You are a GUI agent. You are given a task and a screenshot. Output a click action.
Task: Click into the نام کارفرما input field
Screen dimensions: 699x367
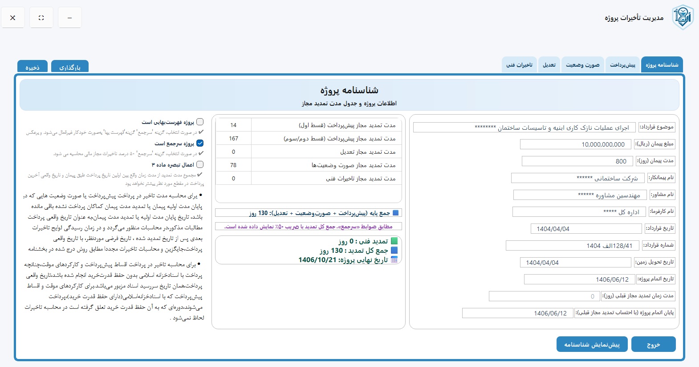(x=579, y=212)
